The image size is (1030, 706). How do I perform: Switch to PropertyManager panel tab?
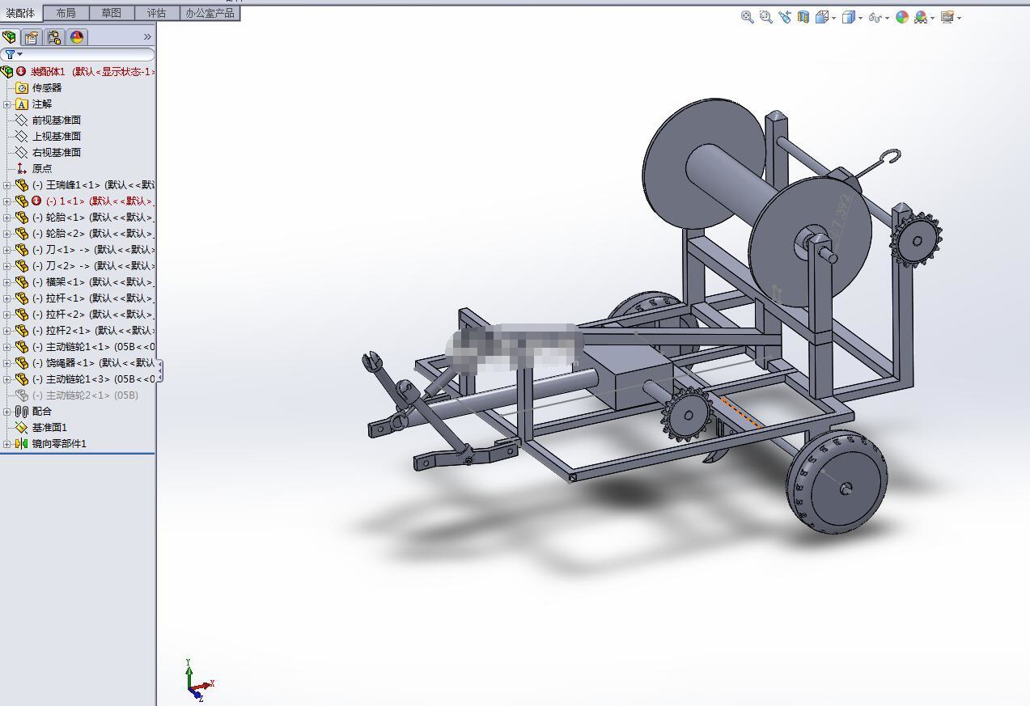(x=32, y=37)
